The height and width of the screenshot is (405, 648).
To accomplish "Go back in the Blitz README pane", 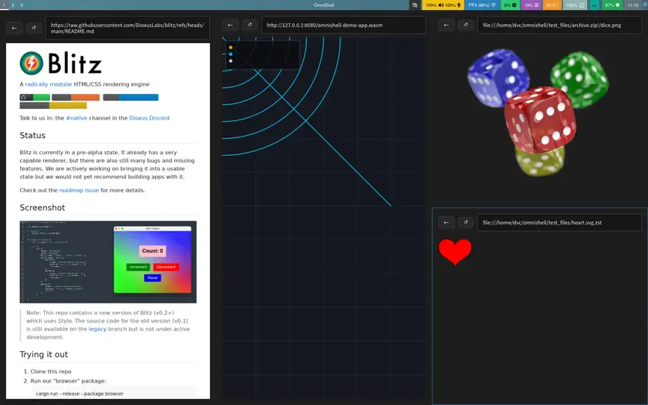I will (x=15, y=28).
